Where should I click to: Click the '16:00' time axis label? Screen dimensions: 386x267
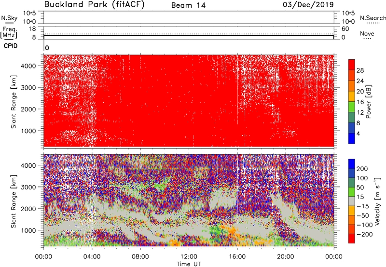tap(237, 257)
